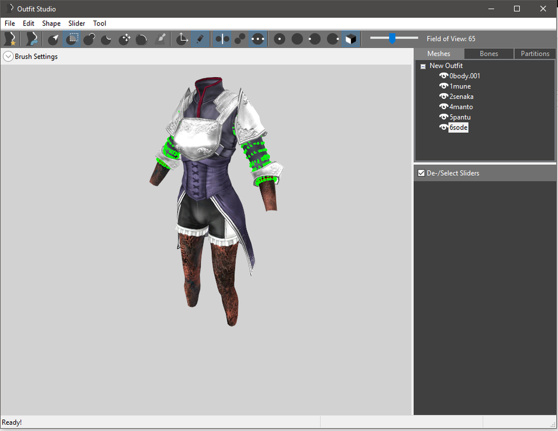Select the Move brush tool
The image size is (558, 431).
pyautogui.click(x=124, y=39)
